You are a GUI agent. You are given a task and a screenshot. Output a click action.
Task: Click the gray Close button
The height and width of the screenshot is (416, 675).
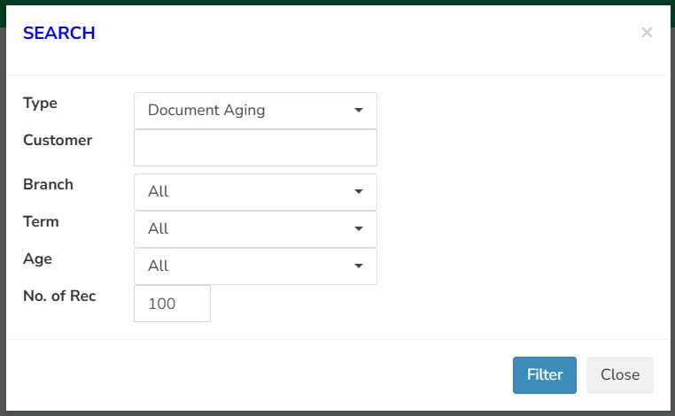point(620,375)
